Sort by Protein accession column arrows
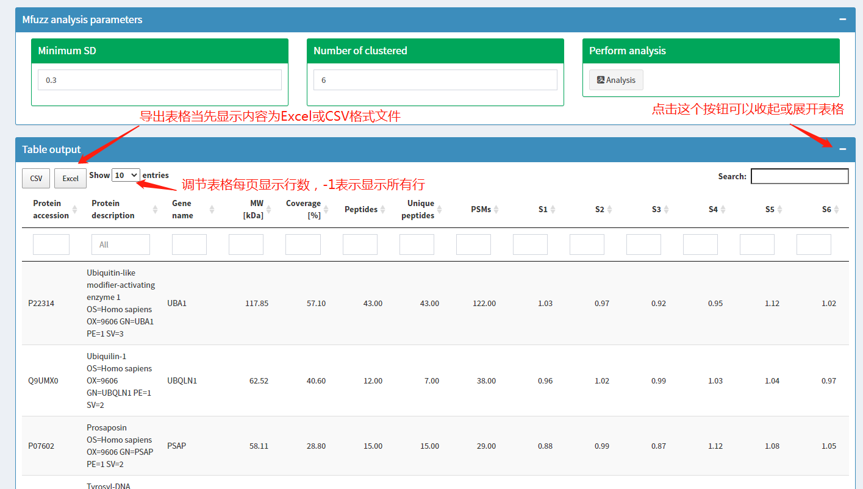863x489 pixels. 74,210
